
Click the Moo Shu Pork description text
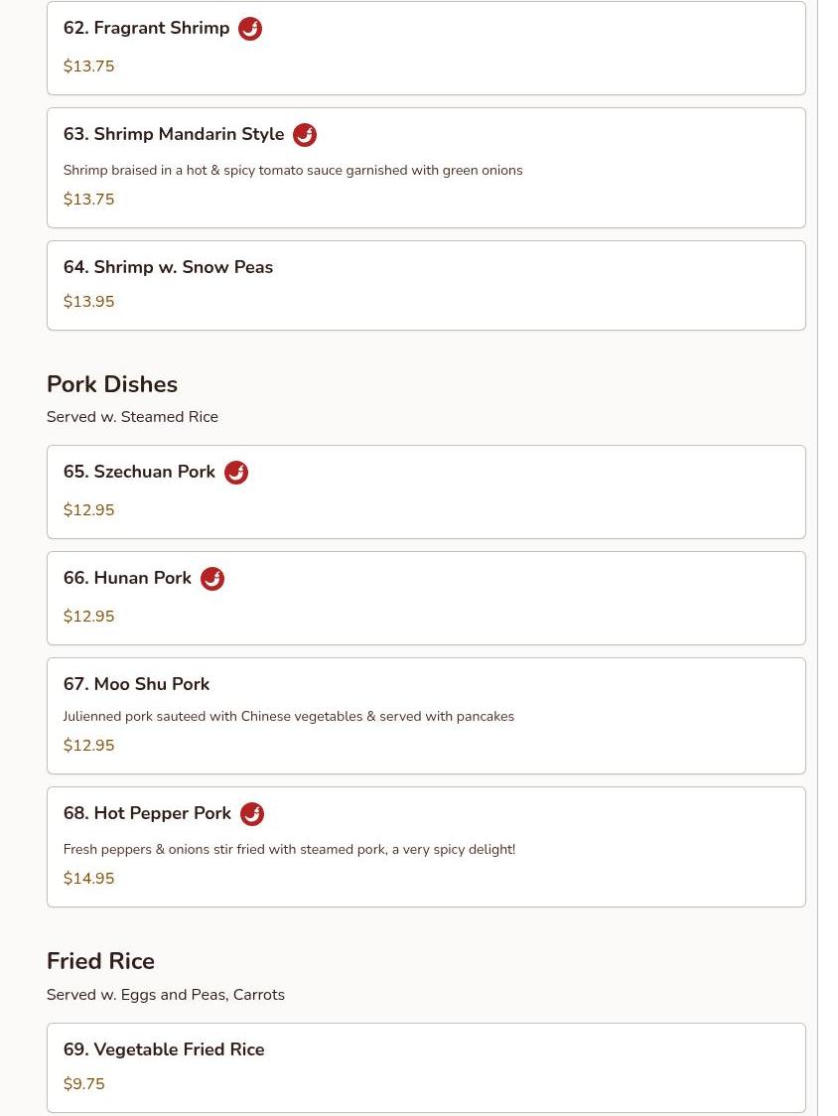288,717
